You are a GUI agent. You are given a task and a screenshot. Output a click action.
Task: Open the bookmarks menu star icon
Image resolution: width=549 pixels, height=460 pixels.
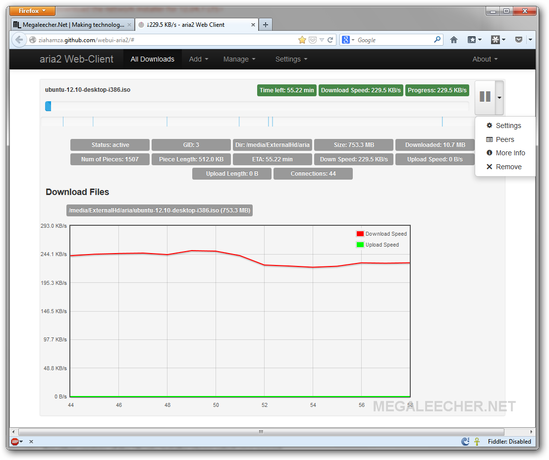tap(474, 40)
